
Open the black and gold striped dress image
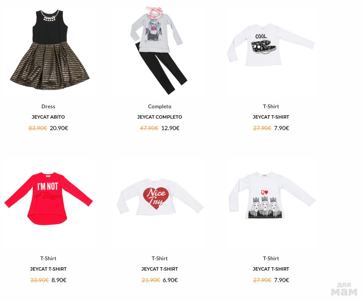[x=49, y=50]
